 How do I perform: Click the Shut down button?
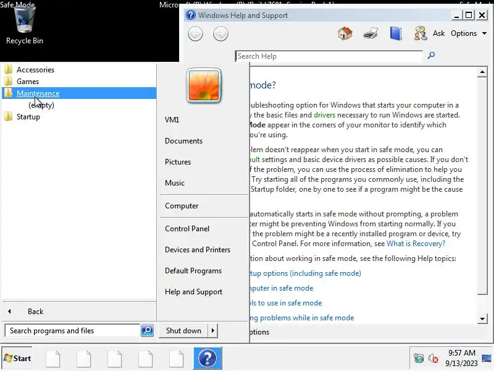[x=183, y=331]
